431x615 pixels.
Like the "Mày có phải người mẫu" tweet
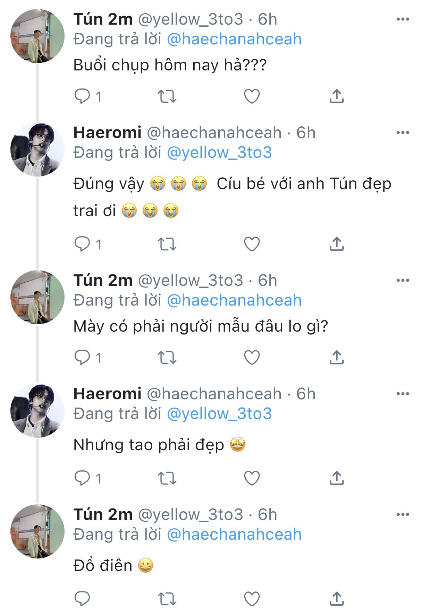(252, 357)
